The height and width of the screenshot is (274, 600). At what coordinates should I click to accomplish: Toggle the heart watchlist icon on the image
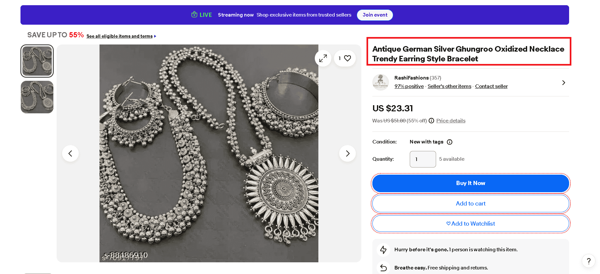(x=347, y=58)
